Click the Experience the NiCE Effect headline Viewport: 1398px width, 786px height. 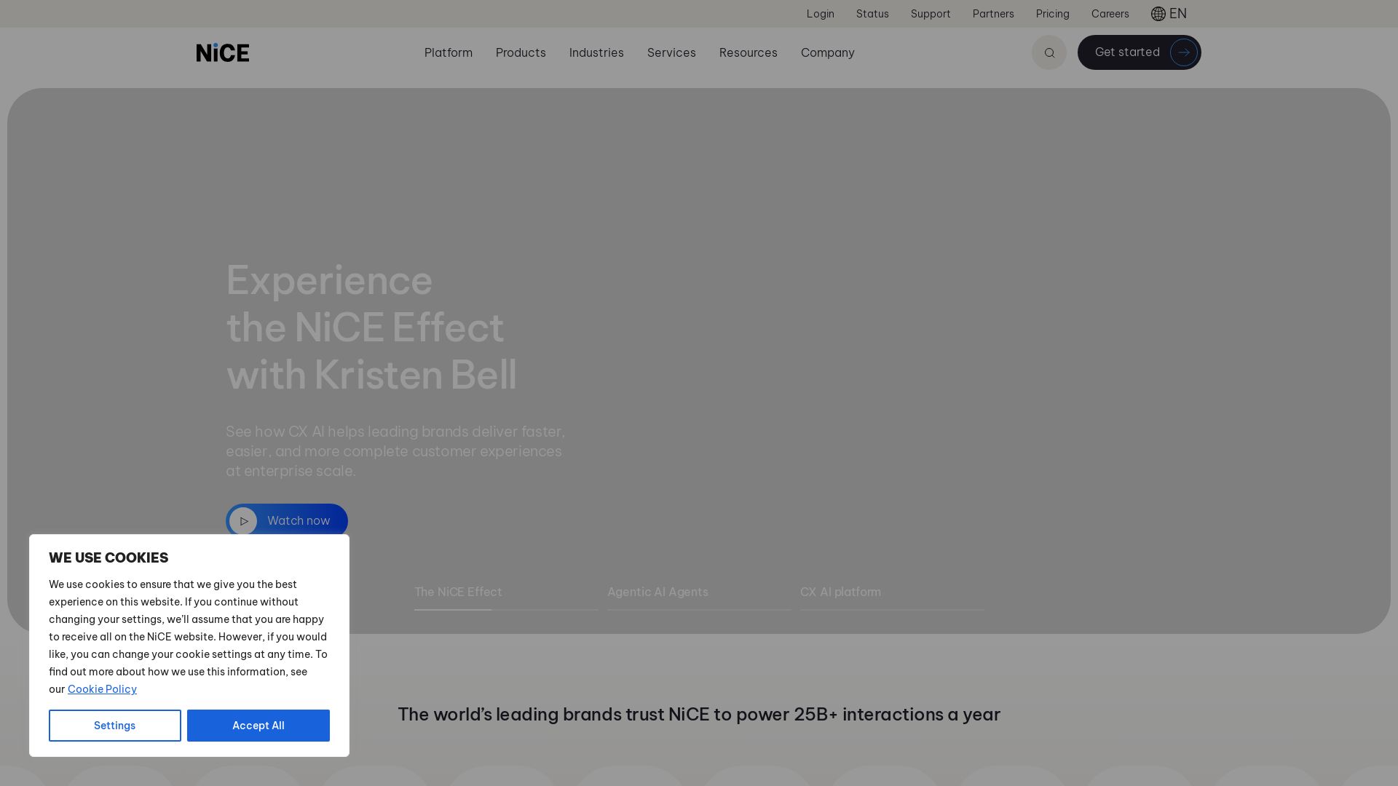pos(371,327)
